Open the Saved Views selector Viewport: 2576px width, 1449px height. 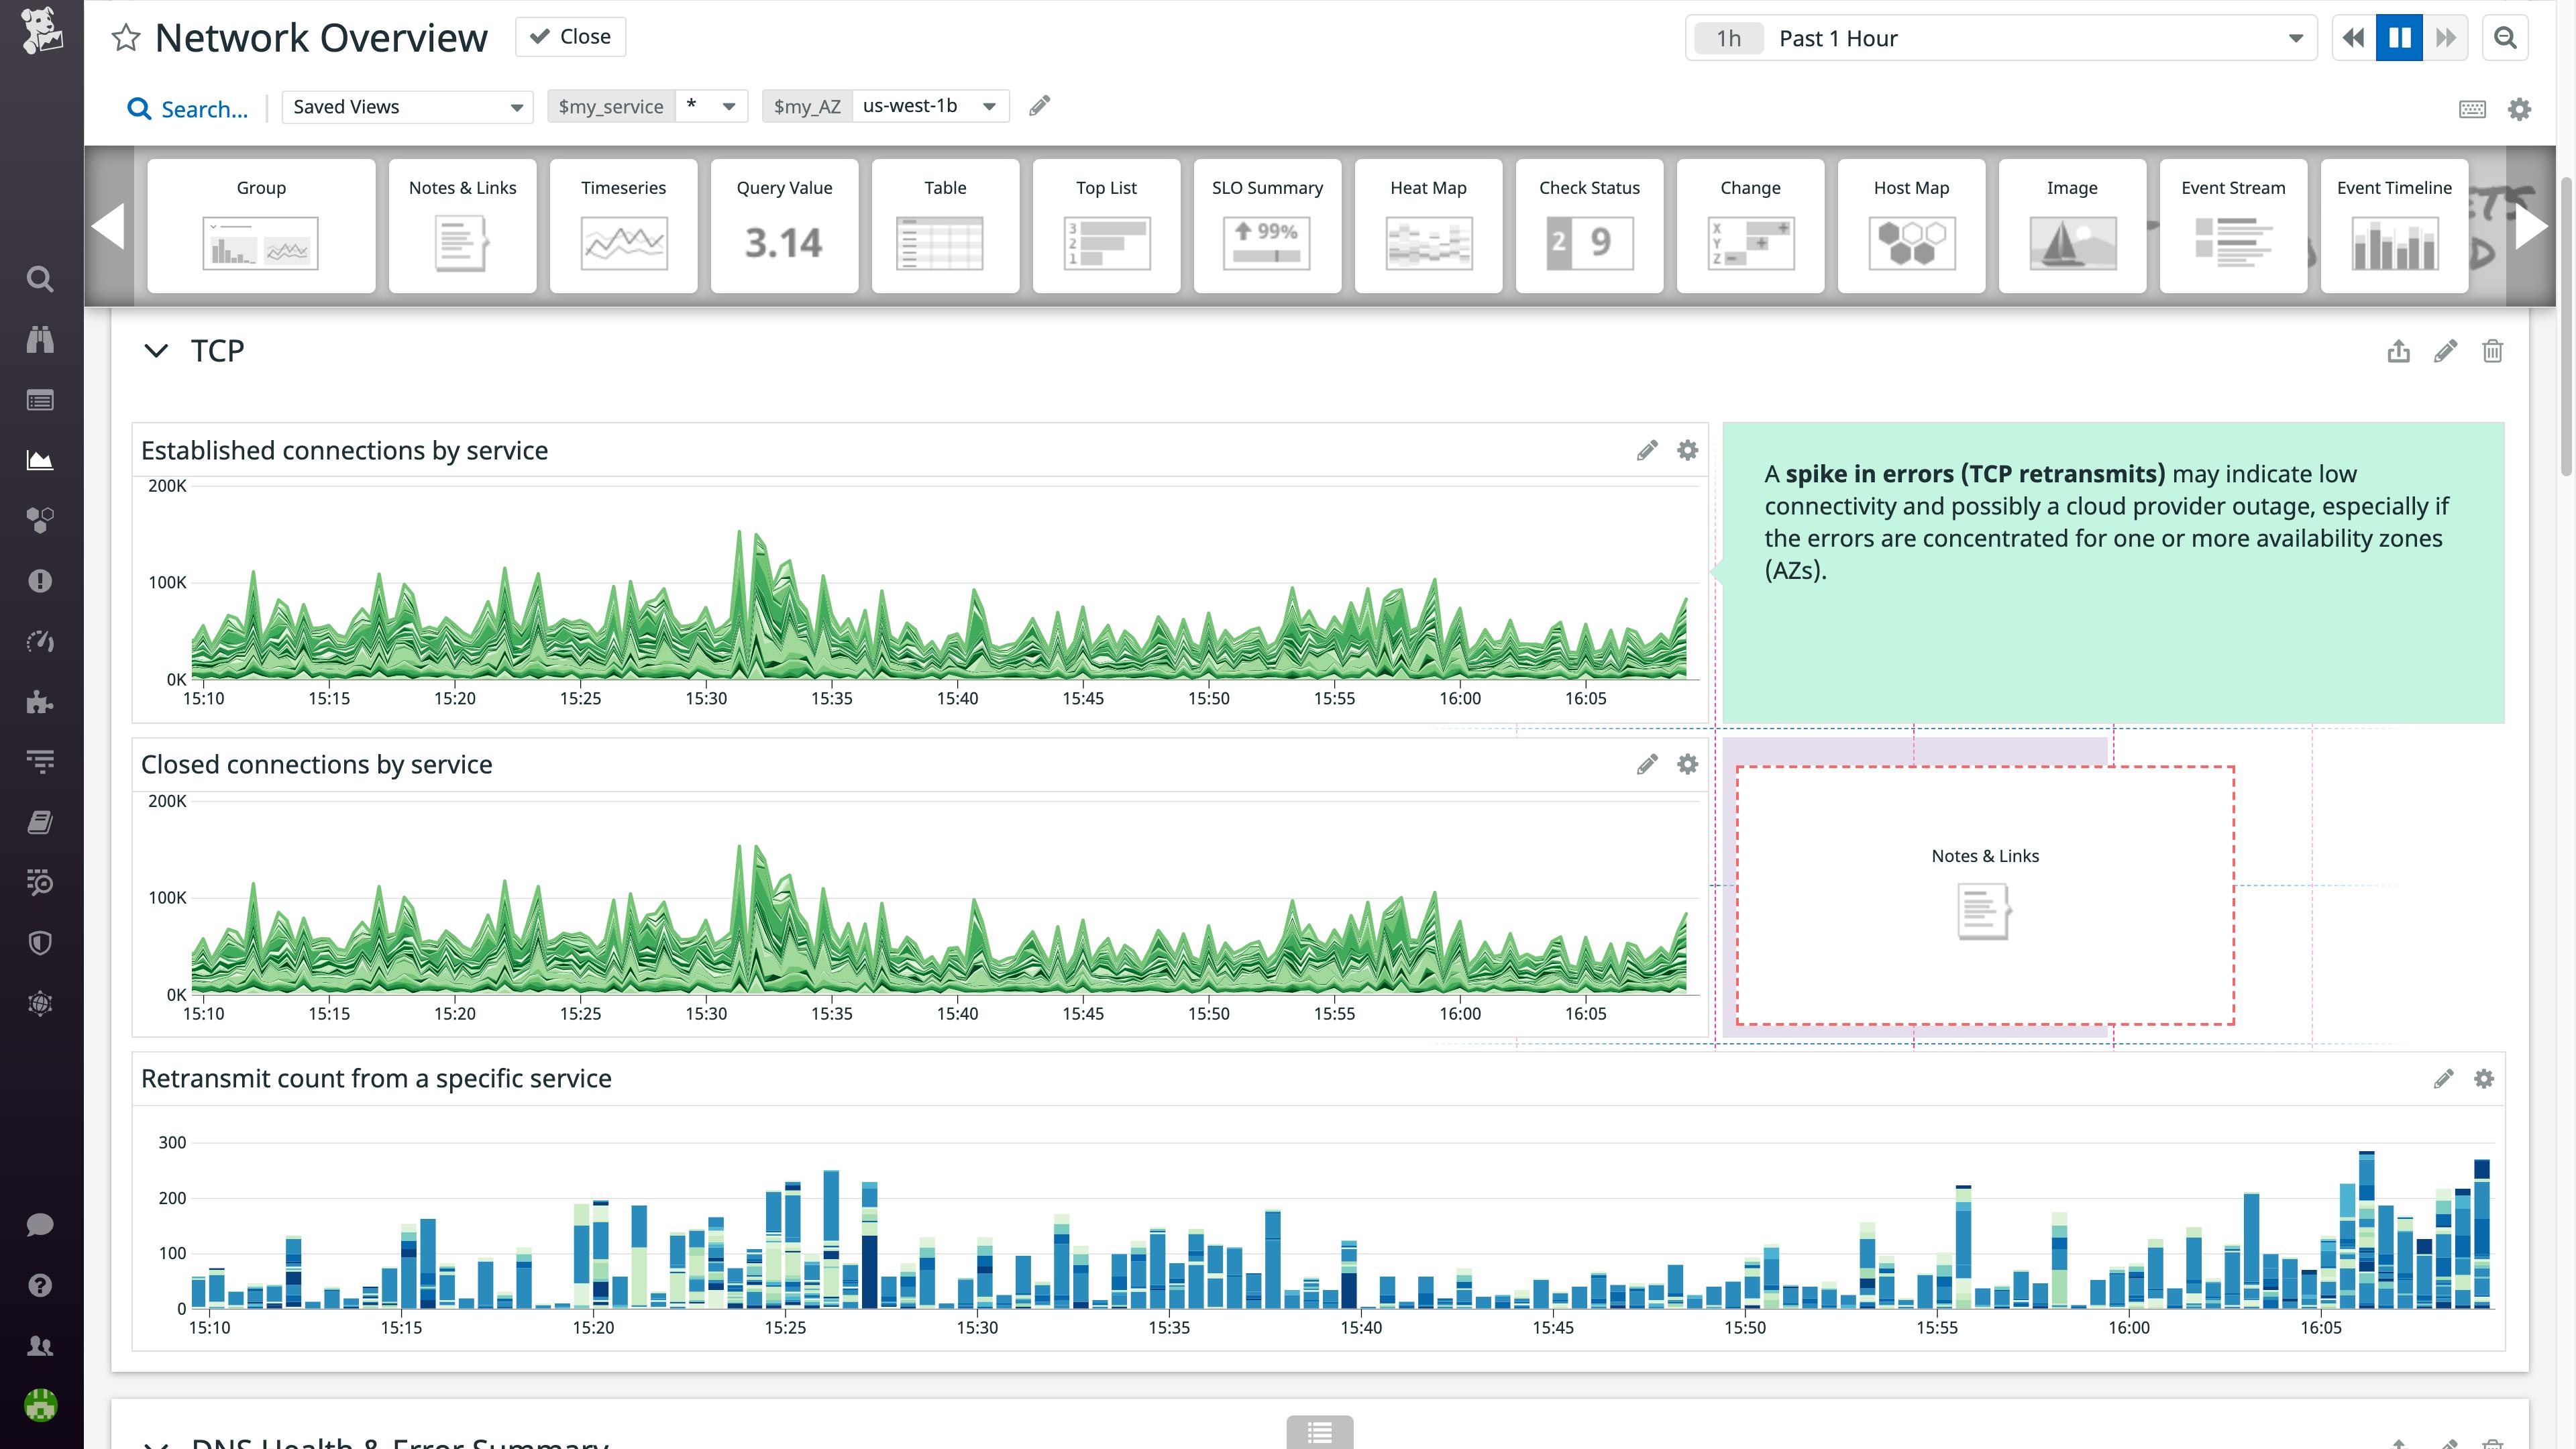pyautogui.click(x=406, y=107)
